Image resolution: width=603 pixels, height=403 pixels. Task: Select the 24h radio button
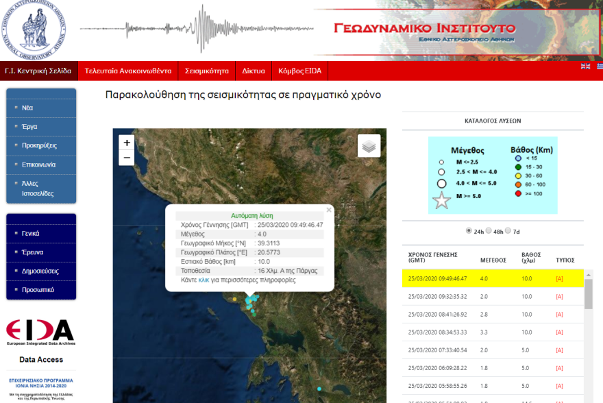click(469, 231)
